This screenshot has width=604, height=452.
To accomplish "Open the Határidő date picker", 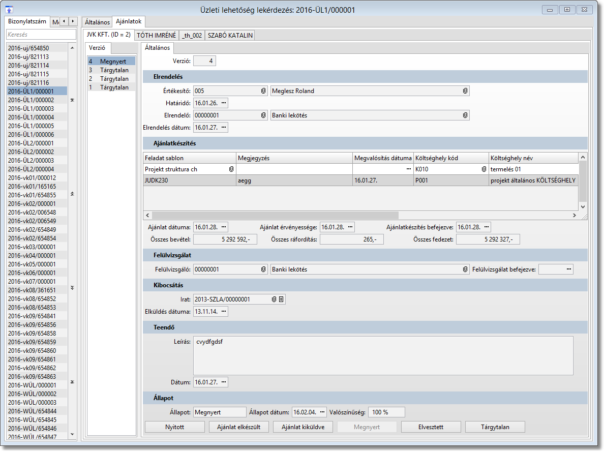I will coord(223,103).
